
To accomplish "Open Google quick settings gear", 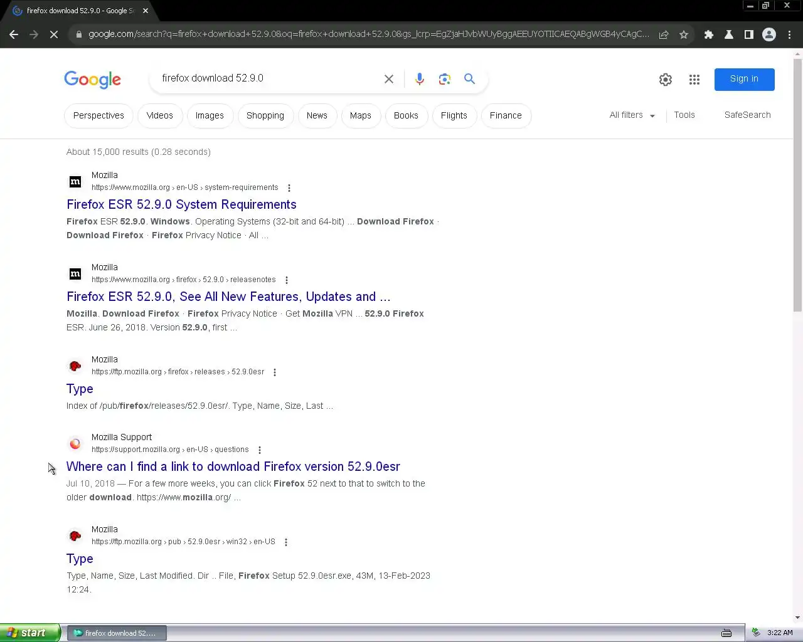I will pos(666,80).
